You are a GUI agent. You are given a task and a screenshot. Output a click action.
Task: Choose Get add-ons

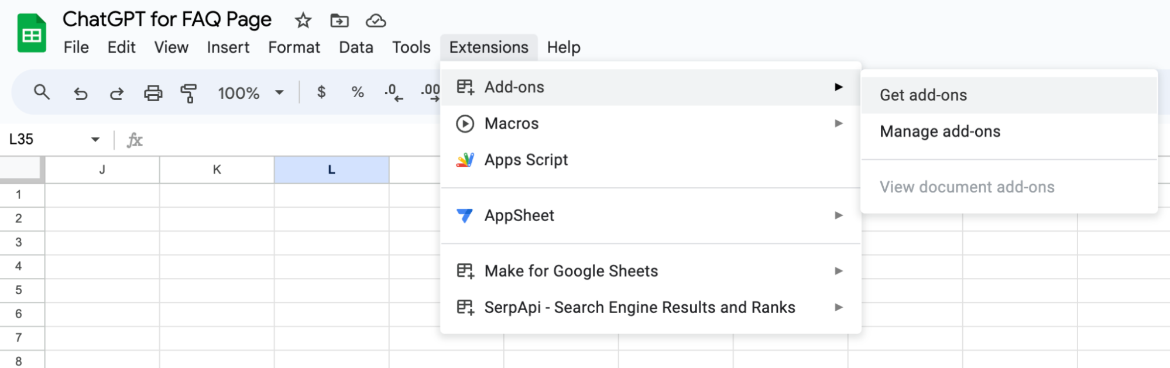pyautogui.click(x=1009, y=95)
